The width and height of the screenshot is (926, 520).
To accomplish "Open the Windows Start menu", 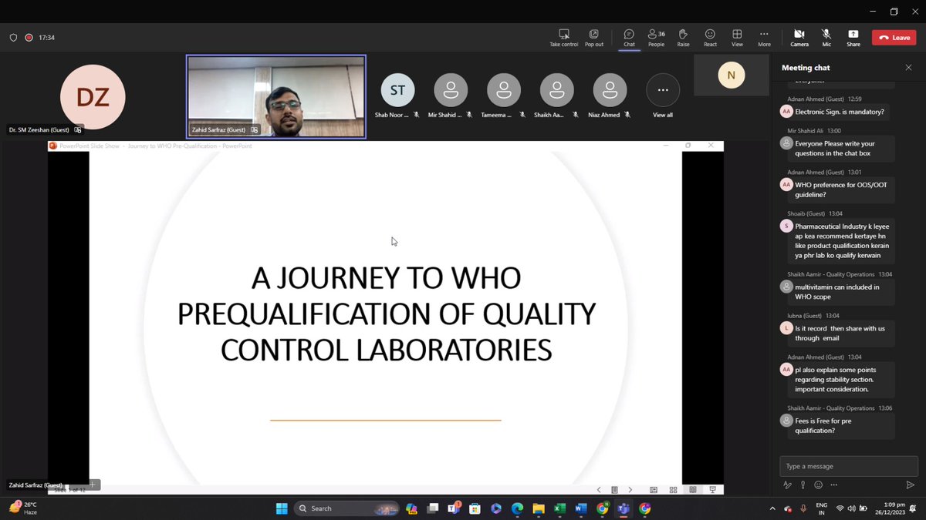I will click(282, 508).
